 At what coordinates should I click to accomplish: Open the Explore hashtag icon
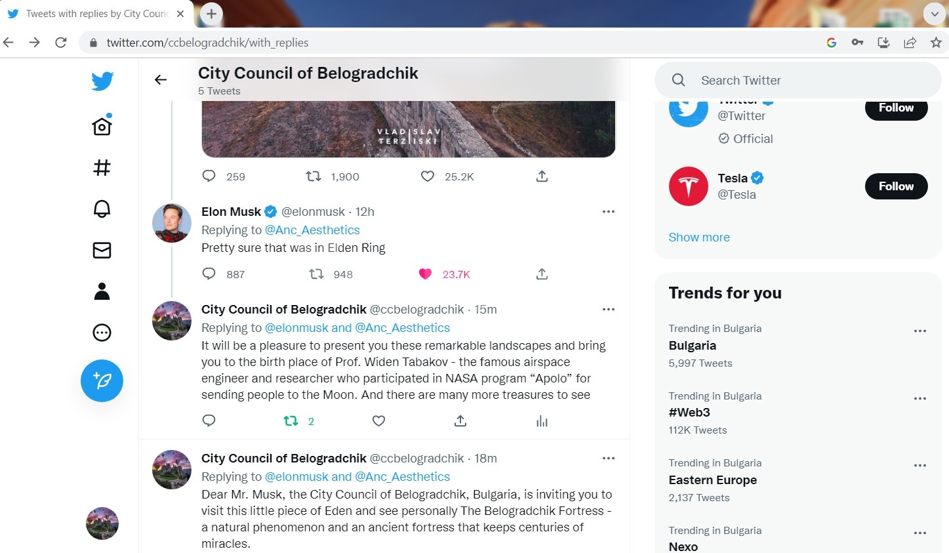click(102, 168)
